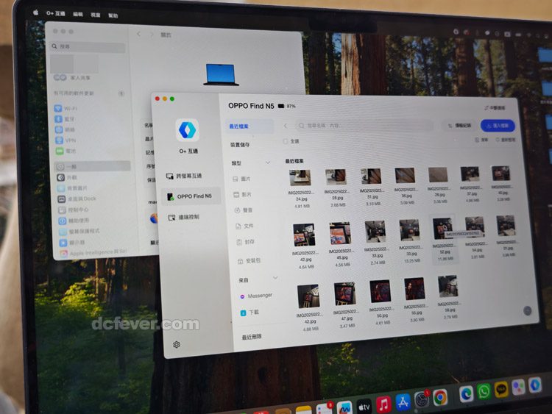Launch Apple TV from the Dock
Viewport: 552px width, 414px height.
click(364, 407)
